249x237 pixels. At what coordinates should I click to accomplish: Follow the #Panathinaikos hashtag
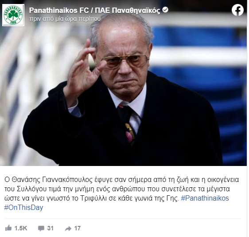205,198
